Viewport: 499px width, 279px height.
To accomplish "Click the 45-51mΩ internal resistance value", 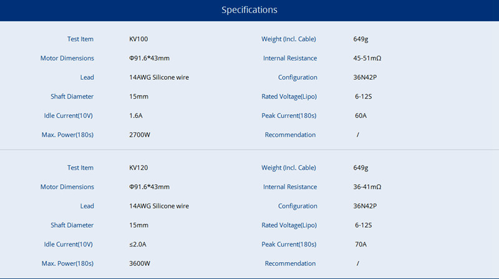I will (367, 59).
